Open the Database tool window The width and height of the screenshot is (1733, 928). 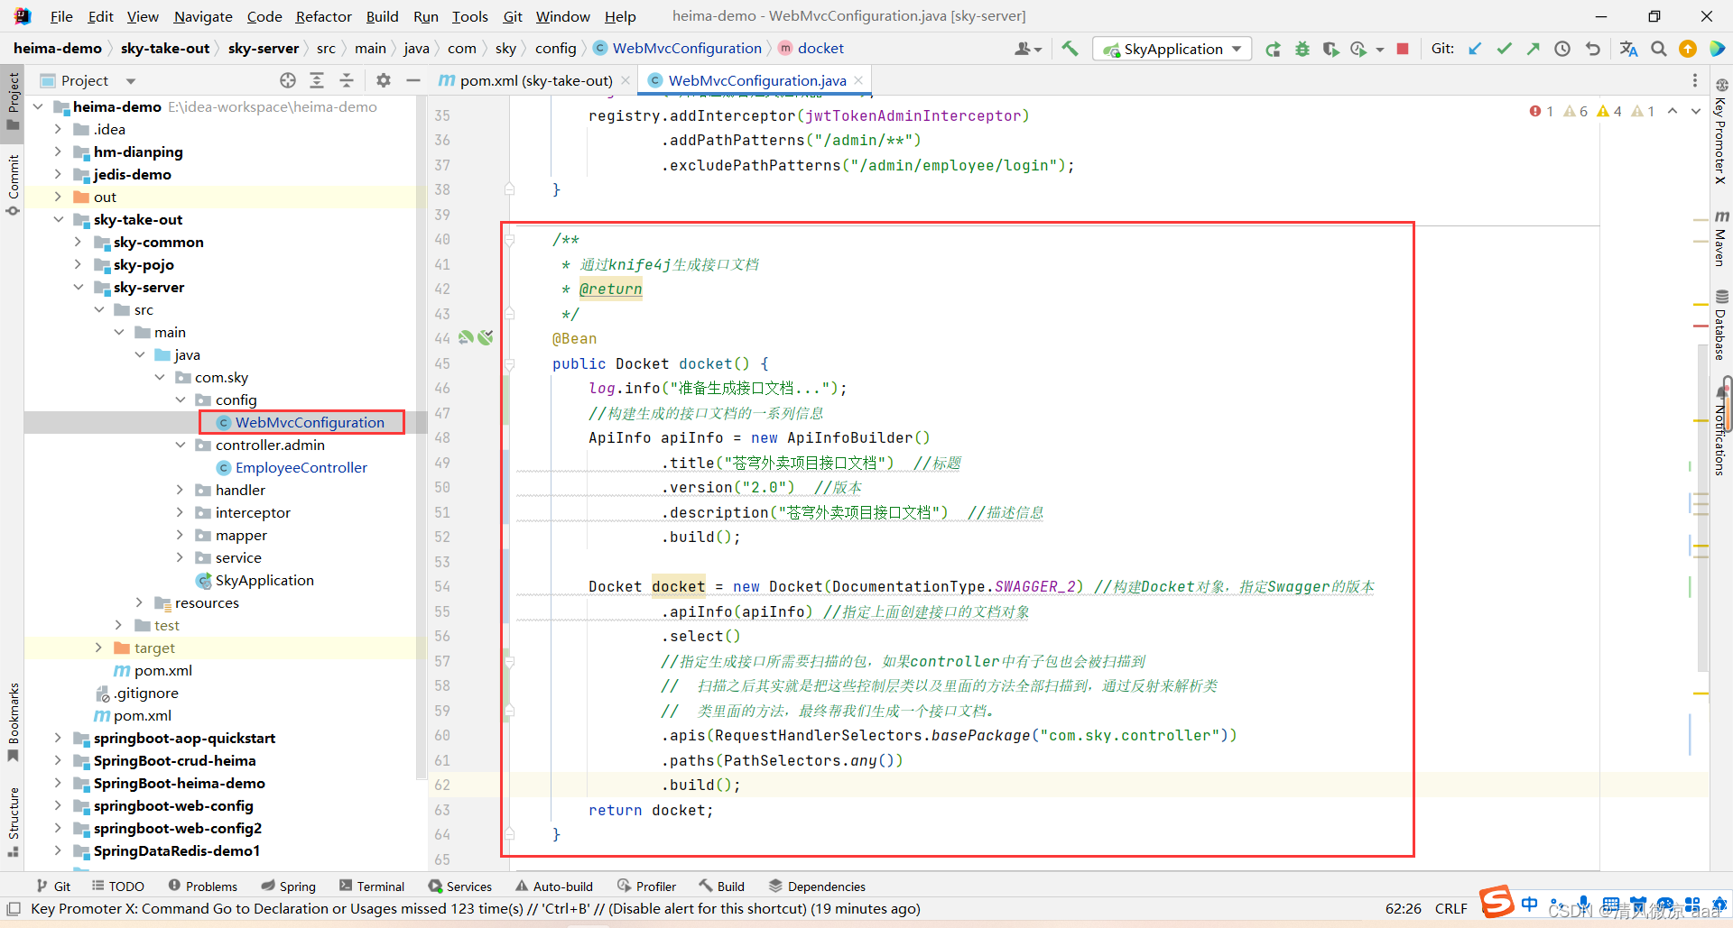point(1721,325)
